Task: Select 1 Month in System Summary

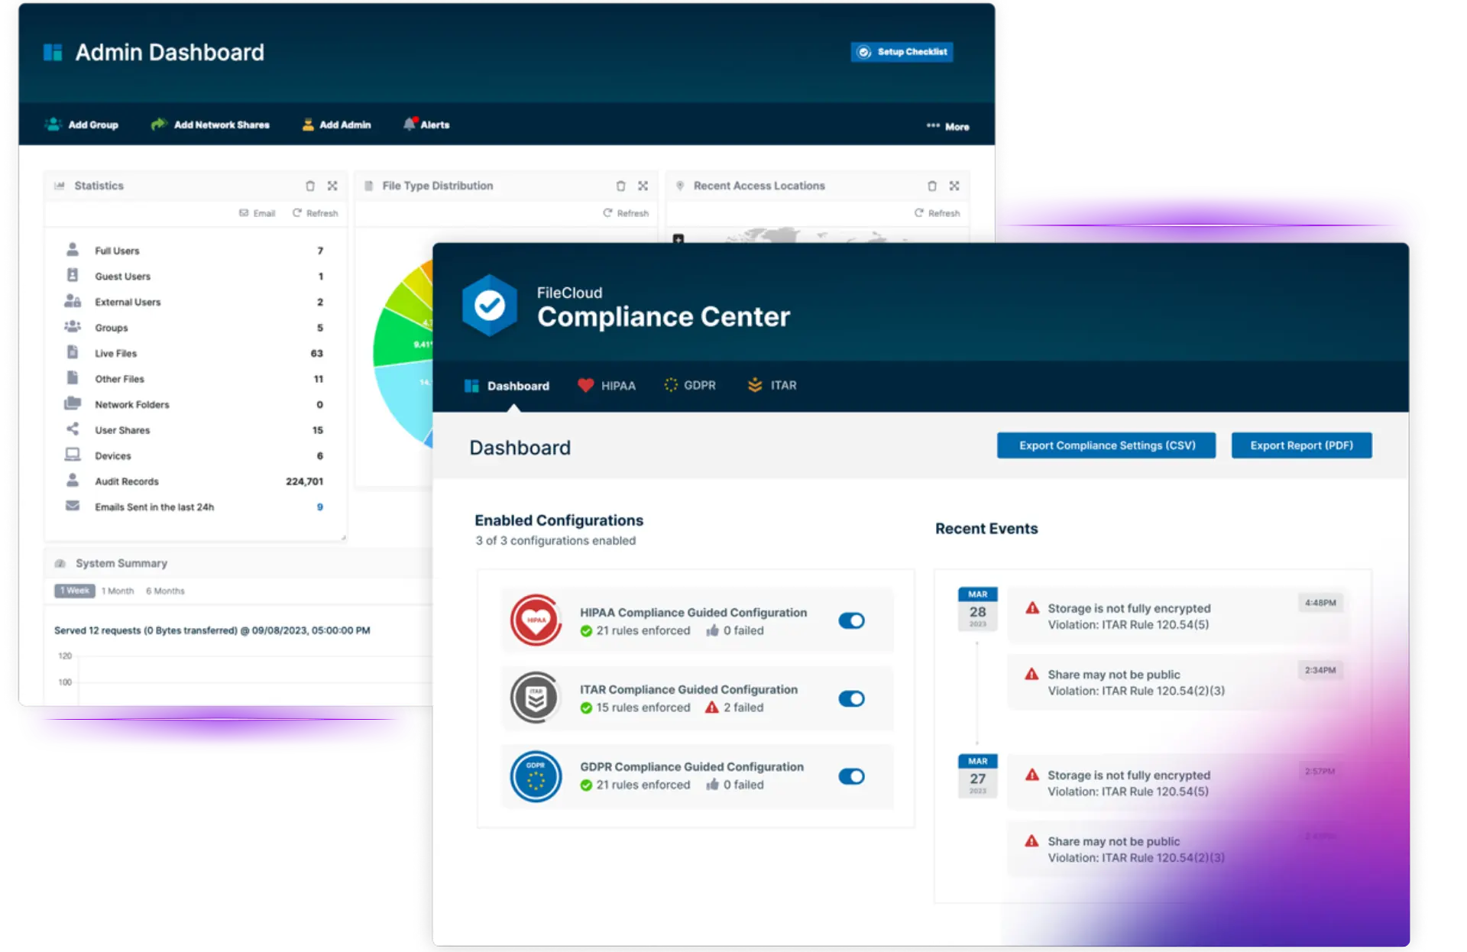Action: point(118,591)
